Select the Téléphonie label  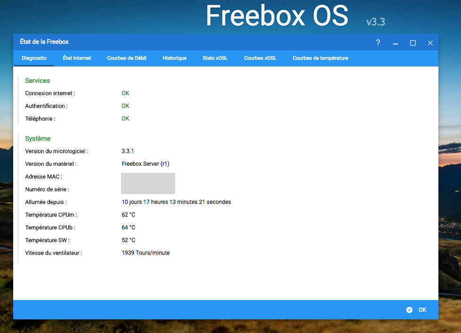tap(40, 119)
